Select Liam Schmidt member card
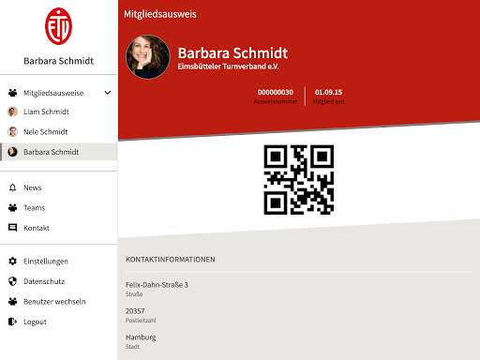The width and height of the screenshot is (480, 360). tap(46, 112)
